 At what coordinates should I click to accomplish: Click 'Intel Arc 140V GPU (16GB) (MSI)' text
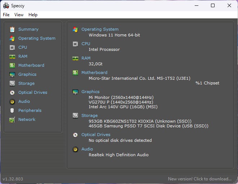click(123, 107)
